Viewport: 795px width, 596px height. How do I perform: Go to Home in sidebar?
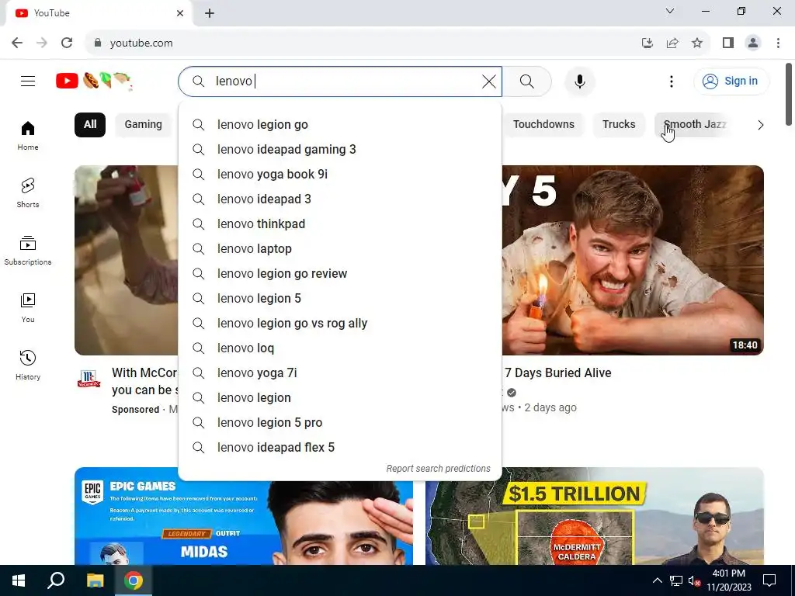(x=28, y=136)
